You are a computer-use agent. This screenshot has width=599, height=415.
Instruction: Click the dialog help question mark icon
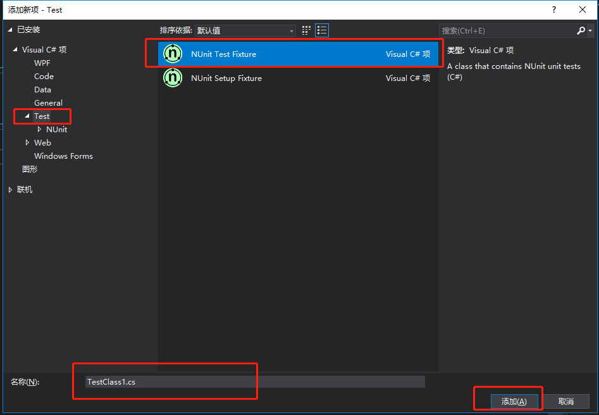553,9
